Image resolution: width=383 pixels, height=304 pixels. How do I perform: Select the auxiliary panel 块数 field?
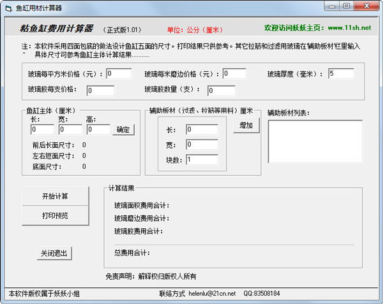202,160
